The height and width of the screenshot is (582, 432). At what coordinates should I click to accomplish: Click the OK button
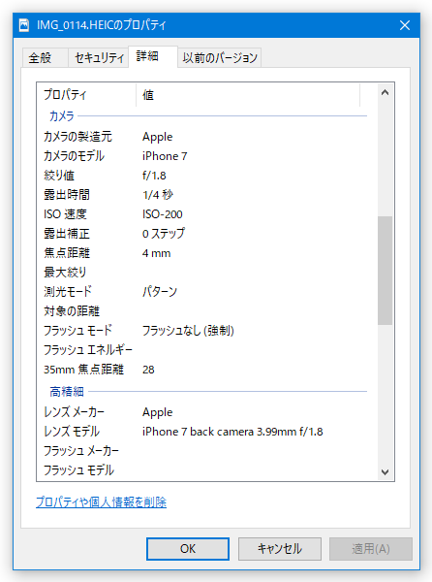coord(188,549)
